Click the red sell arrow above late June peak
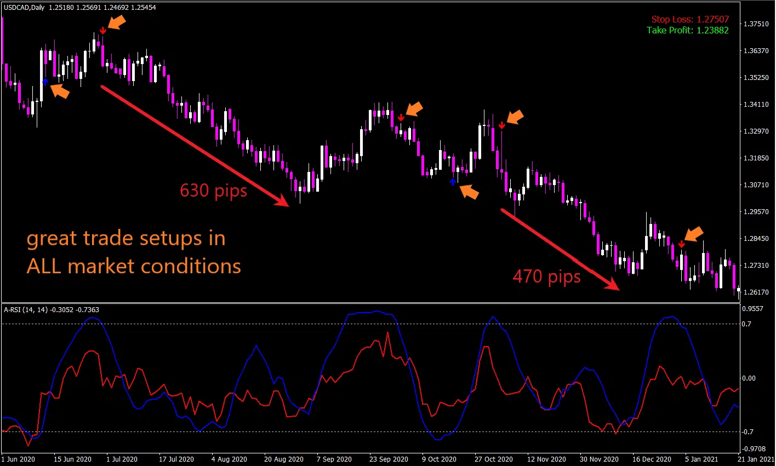 point(102,30)
